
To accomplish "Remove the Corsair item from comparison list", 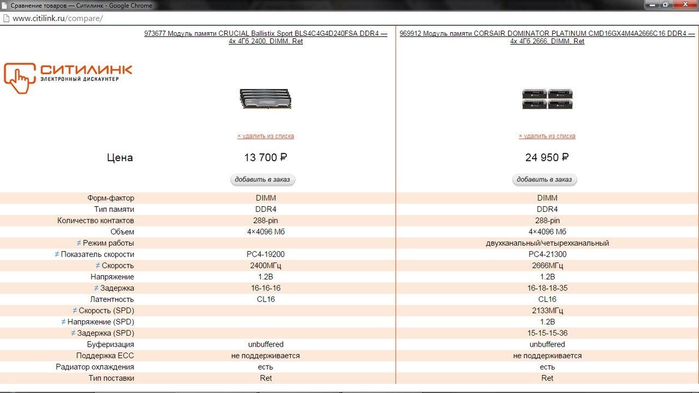I will [x=547, y=136].
